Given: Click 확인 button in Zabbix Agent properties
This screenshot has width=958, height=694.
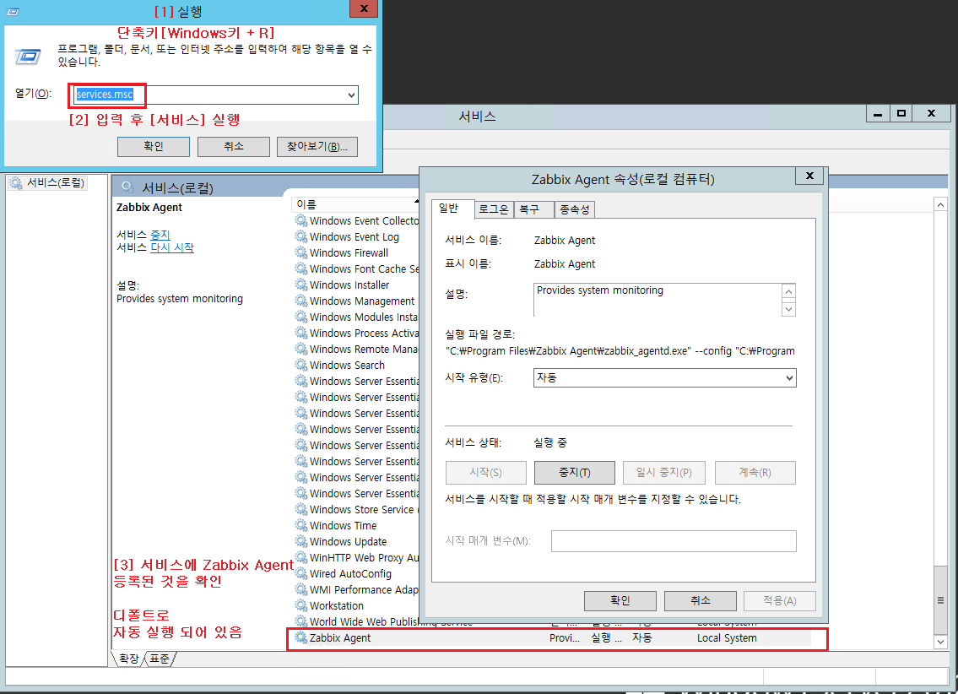Looking at the screenshot, I should point(620,600).
